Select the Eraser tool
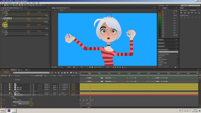The height and width of the screenshot is (113, 201). (34, 5)
